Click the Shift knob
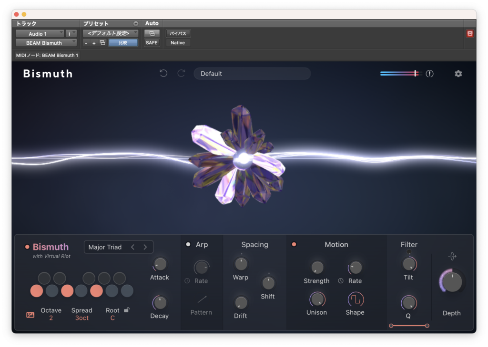Image resolution: width=488 pixels, height=347 pixels. coord(268,283)
